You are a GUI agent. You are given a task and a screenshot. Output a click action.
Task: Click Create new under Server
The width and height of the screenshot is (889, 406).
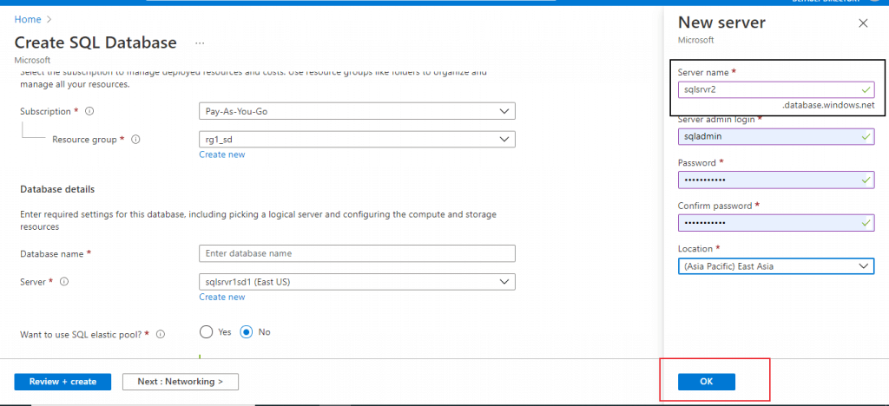221,297
